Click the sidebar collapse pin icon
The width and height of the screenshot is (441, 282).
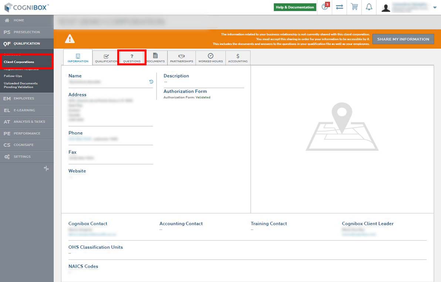click(x=46, y=168)
